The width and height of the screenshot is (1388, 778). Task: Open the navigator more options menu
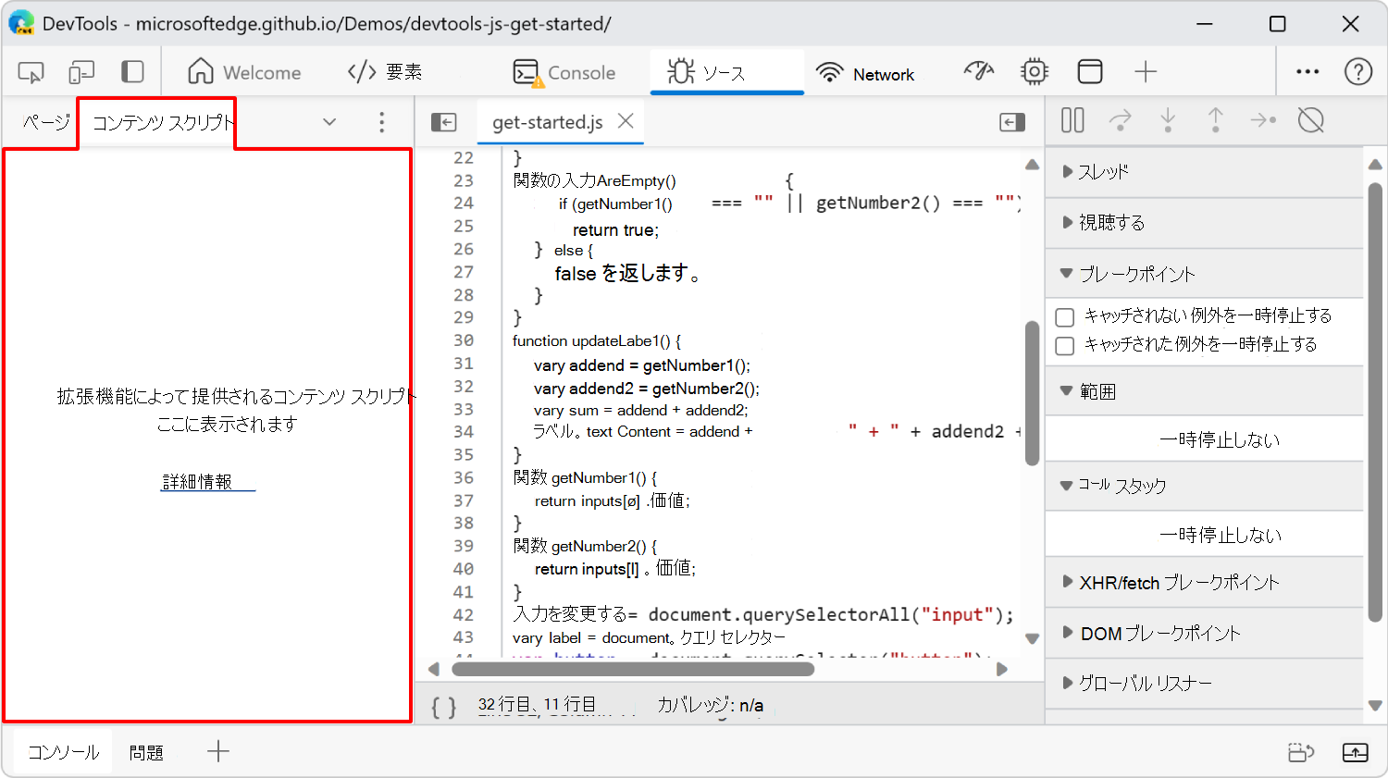(x=381, y=122)
